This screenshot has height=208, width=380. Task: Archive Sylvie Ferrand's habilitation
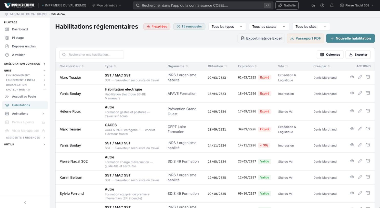pos(368,193)
